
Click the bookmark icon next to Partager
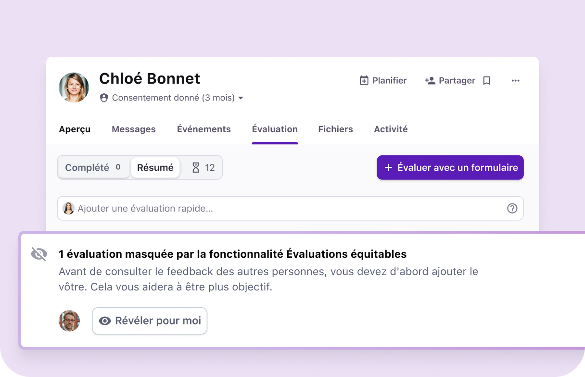tap(486, 81)
